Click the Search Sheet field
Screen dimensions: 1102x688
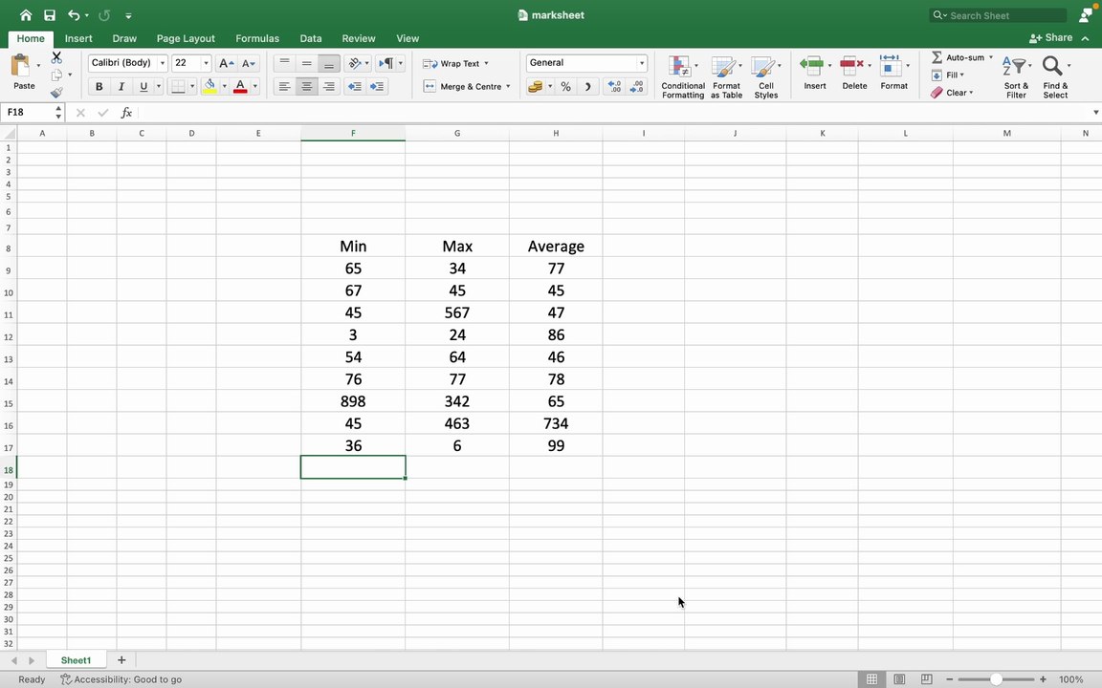[x=998, y=15]
